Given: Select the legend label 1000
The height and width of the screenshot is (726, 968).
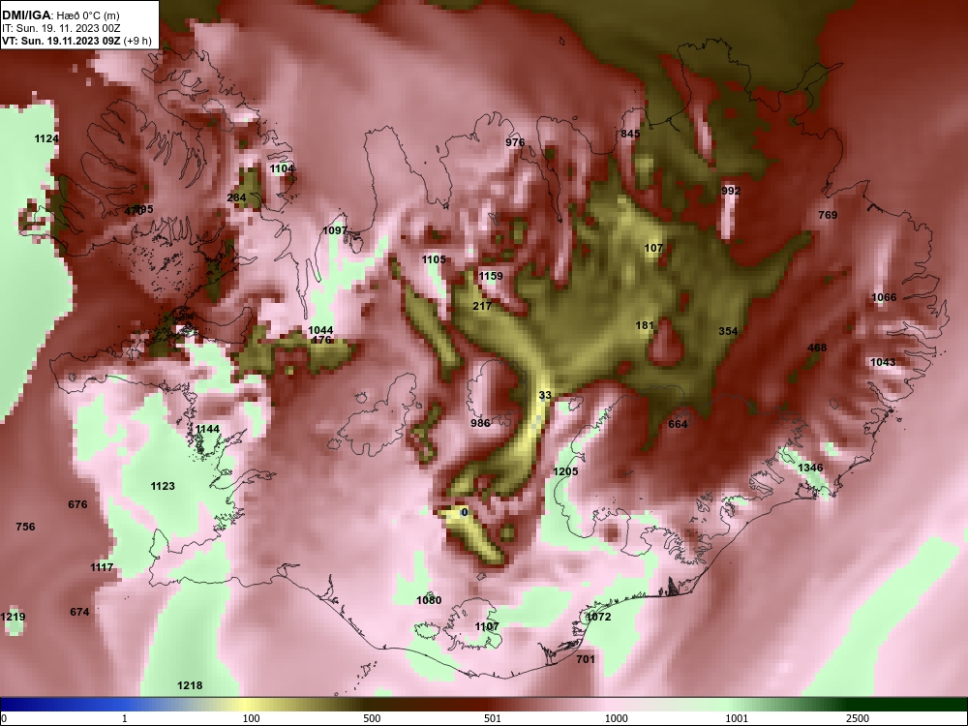Looking at the screenshot, I should coord(616,718).
